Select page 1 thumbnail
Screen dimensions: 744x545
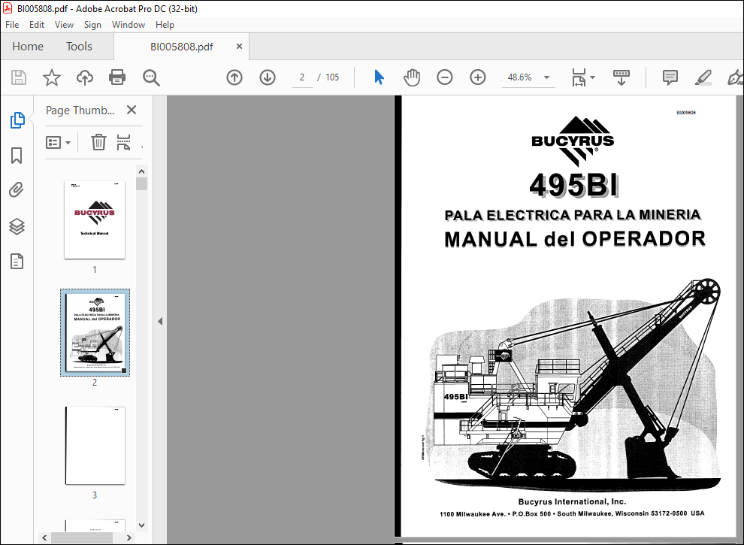point(95,220)
